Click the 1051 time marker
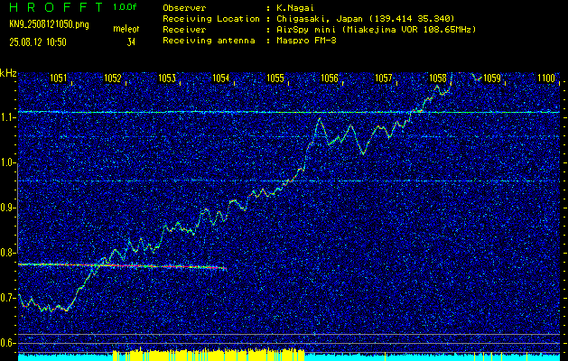This screenshot has width=568, height=361. coord(58,78)
